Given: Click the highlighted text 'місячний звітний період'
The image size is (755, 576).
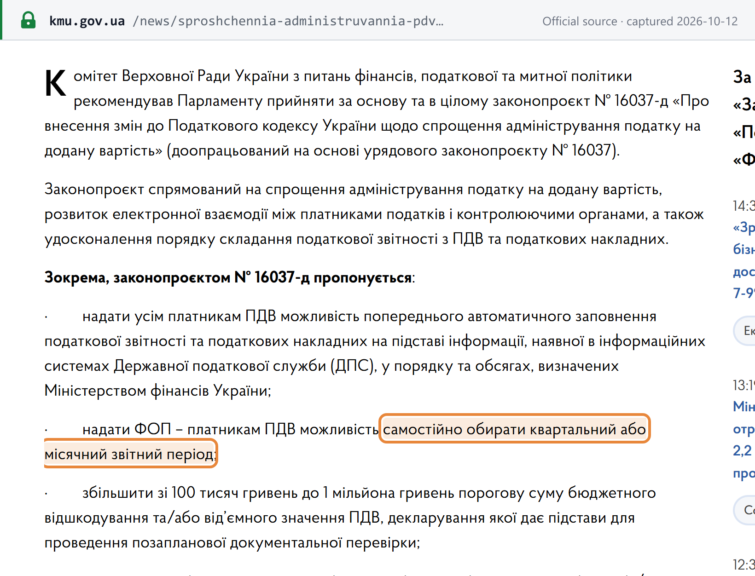Looking at the screenshot, I should [129, 454].
